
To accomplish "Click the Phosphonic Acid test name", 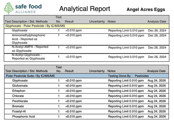I will tap(23, 117).
